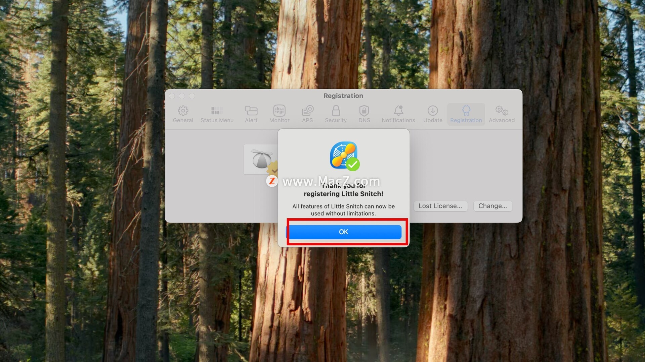Open the Security preferences pane
645x362 pixels.
click(336, 114)
